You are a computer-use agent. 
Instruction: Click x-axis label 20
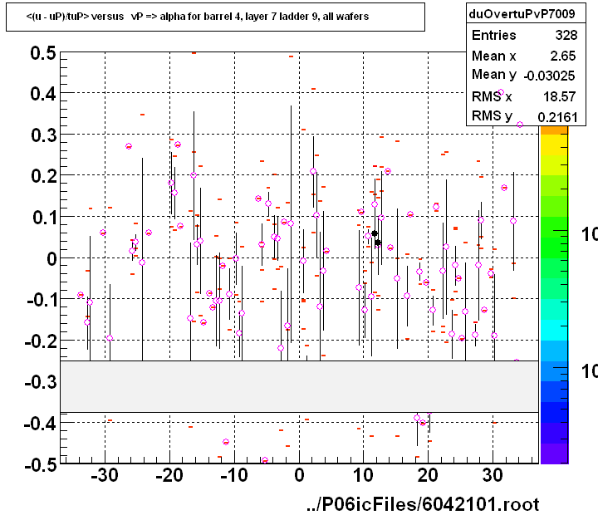coord(428,476)
